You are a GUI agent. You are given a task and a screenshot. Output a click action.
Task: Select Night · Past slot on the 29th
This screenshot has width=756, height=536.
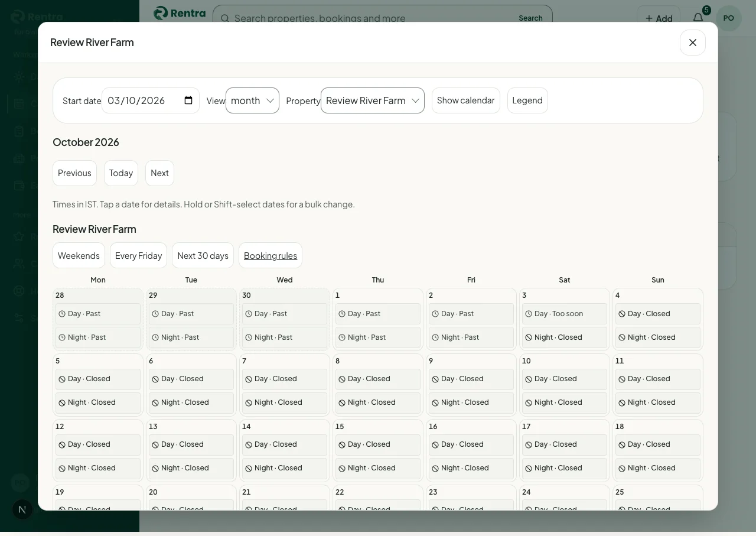191,337
